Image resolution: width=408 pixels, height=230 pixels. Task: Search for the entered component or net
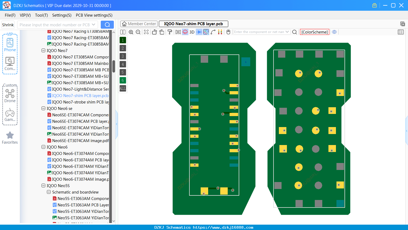pyautogui.click(x=294, y=32)
